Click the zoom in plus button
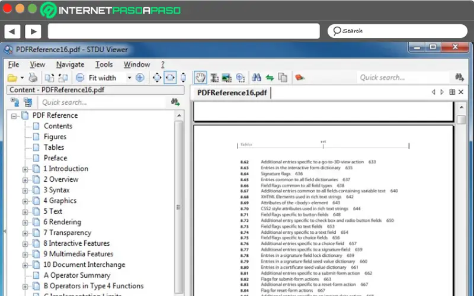Viewport: 474px width, 296px height. click(x=140, y=78)
